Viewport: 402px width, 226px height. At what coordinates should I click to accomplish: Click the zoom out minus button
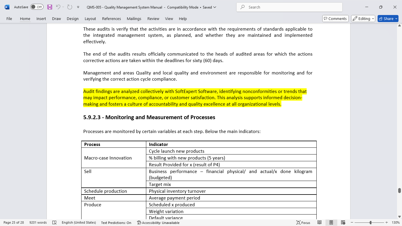[x=351, y=223]
